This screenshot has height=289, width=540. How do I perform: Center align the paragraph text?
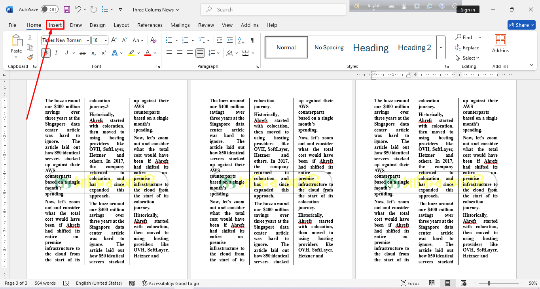[180, 53]
